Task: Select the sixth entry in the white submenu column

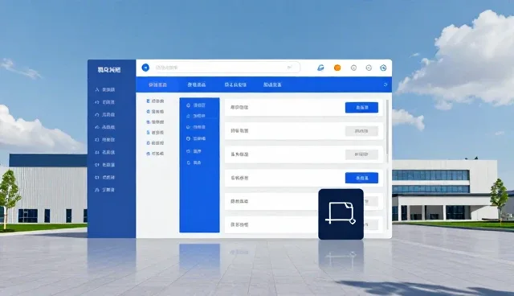Action: pyautogui.click(x=155, y=154)
